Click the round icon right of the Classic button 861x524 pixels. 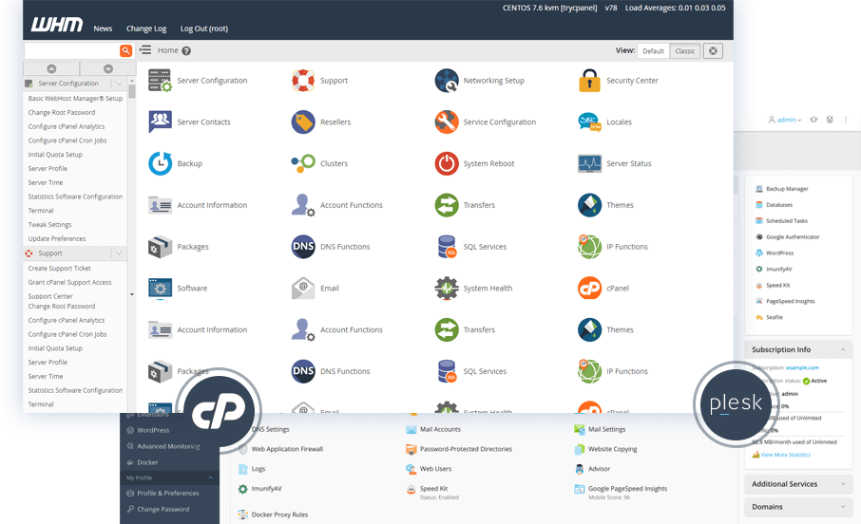[x=713, y=51]
